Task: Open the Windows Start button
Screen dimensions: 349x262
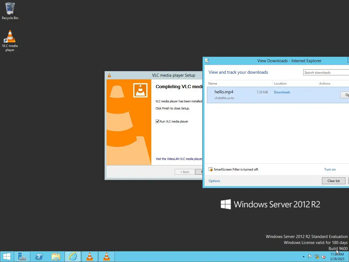Action: click(x=7, y=257)
